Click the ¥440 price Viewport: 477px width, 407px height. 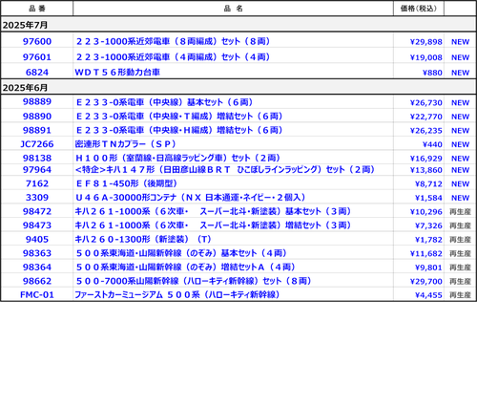coord(432,145)
